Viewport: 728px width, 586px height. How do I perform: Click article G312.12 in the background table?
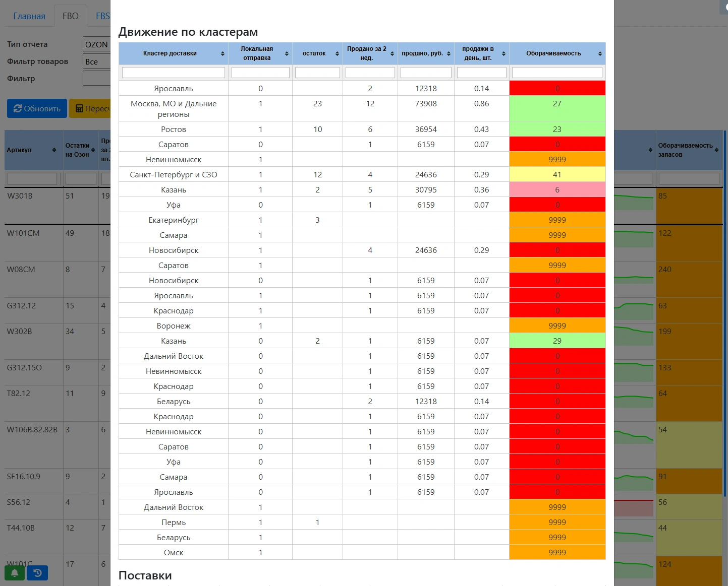pos(21,306)
